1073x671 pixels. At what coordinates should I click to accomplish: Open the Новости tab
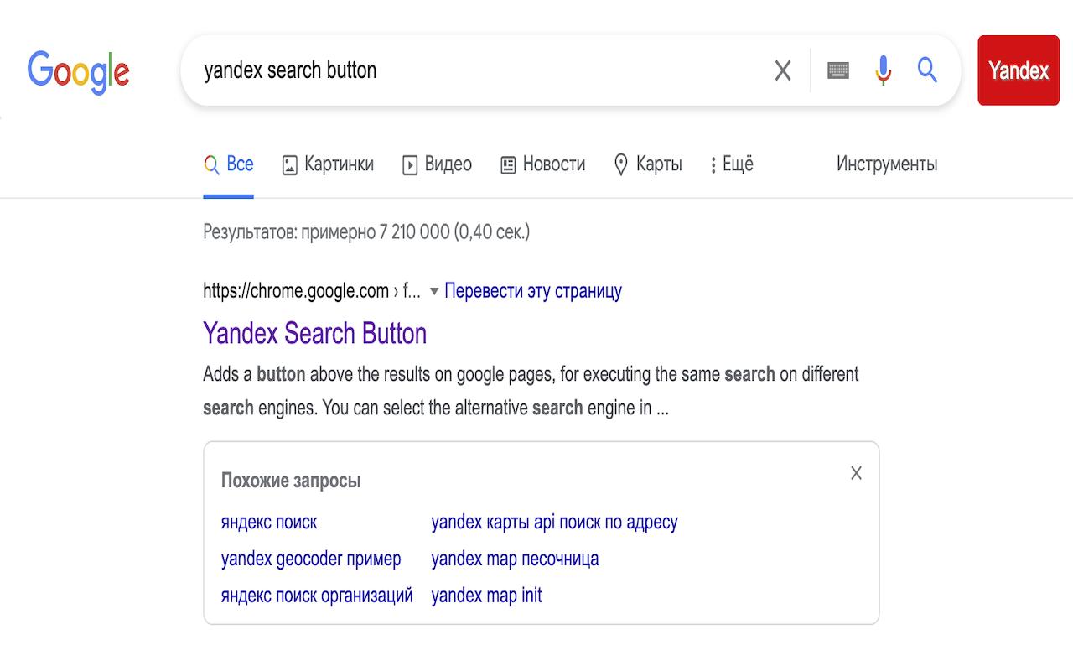click(x=542, y=164)
